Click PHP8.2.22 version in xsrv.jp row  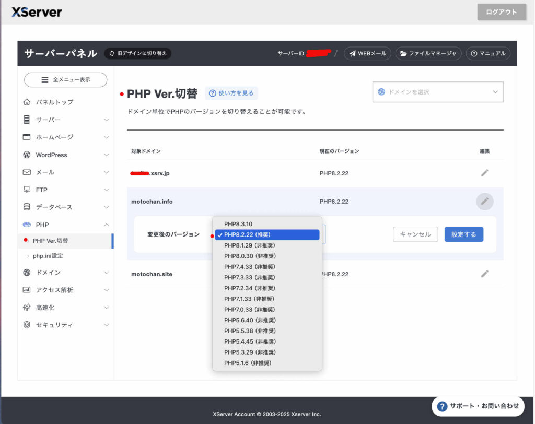click(334, 173)
